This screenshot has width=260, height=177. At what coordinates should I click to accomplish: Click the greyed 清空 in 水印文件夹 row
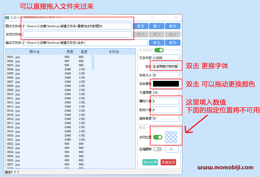[x=141, y=34]
